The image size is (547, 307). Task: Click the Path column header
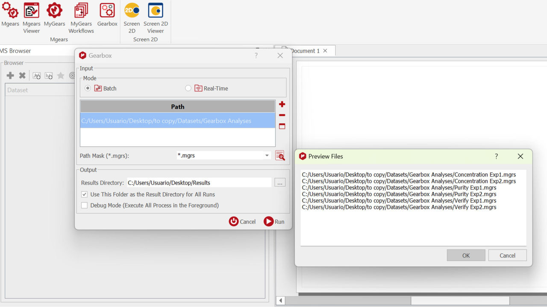click(x=178, y=107)
